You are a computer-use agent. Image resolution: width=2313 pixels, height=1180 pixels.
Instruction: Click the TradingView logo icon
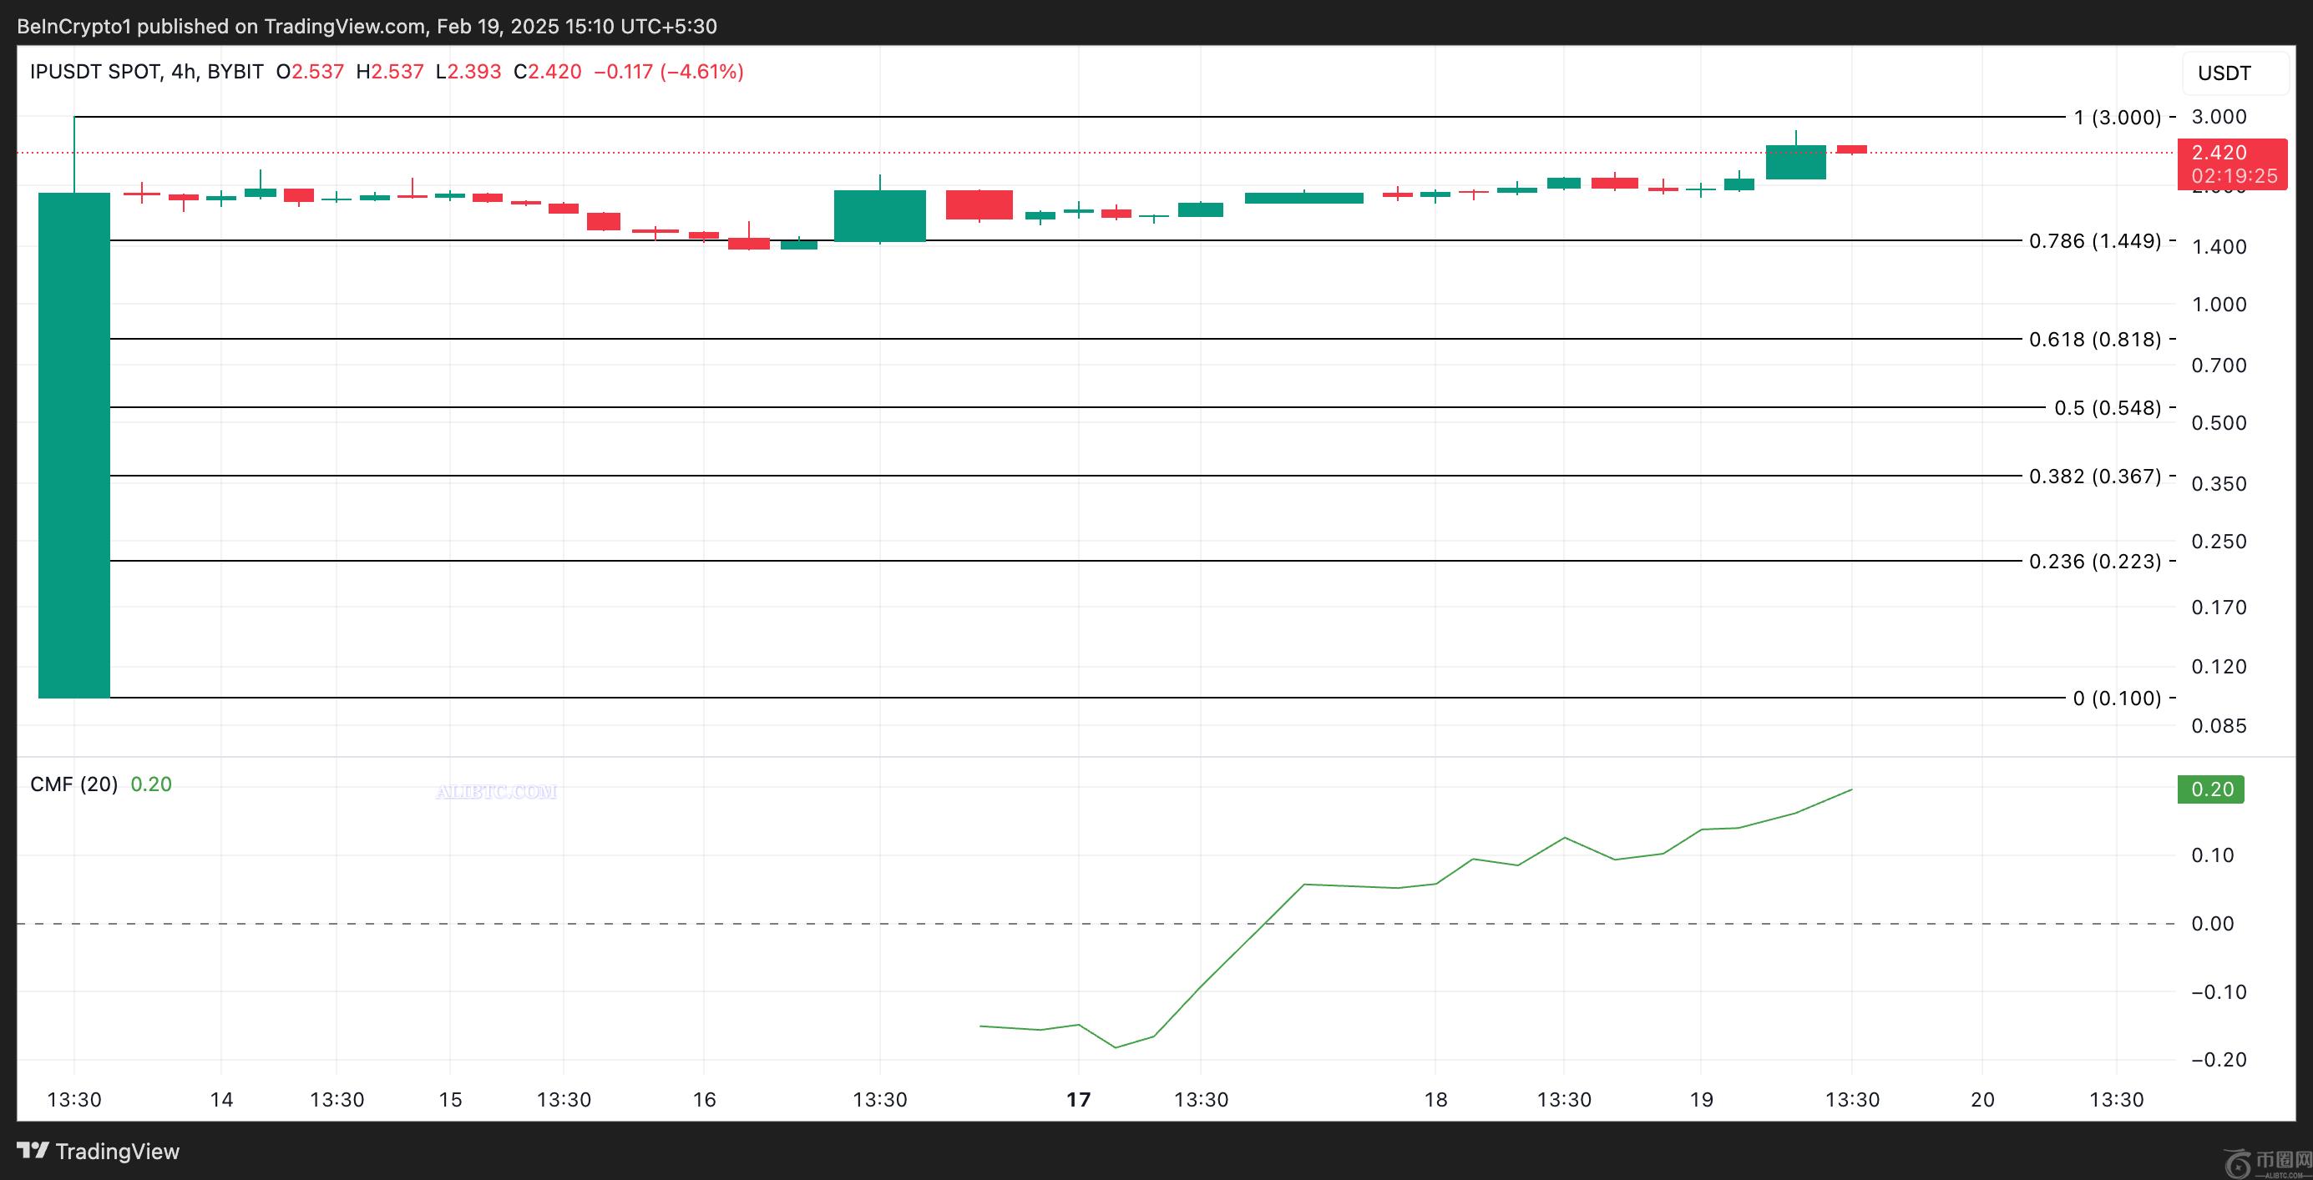point(33,1151)
